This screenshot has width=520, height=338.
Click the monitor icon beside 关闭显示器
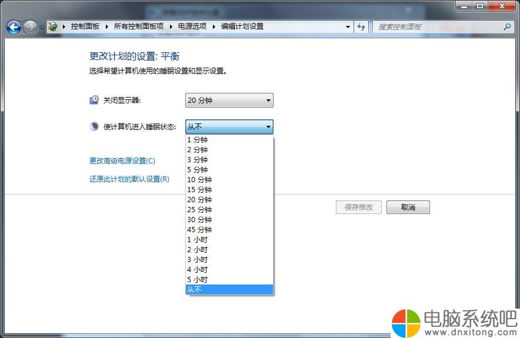click(x=94, y=101)
